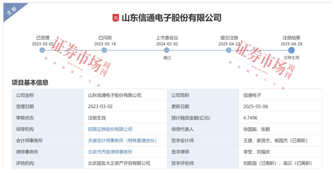Screen dimensions: 334x173
Task: Click the 预计融资金额(亿元) label cell
Action: (203, 118)
